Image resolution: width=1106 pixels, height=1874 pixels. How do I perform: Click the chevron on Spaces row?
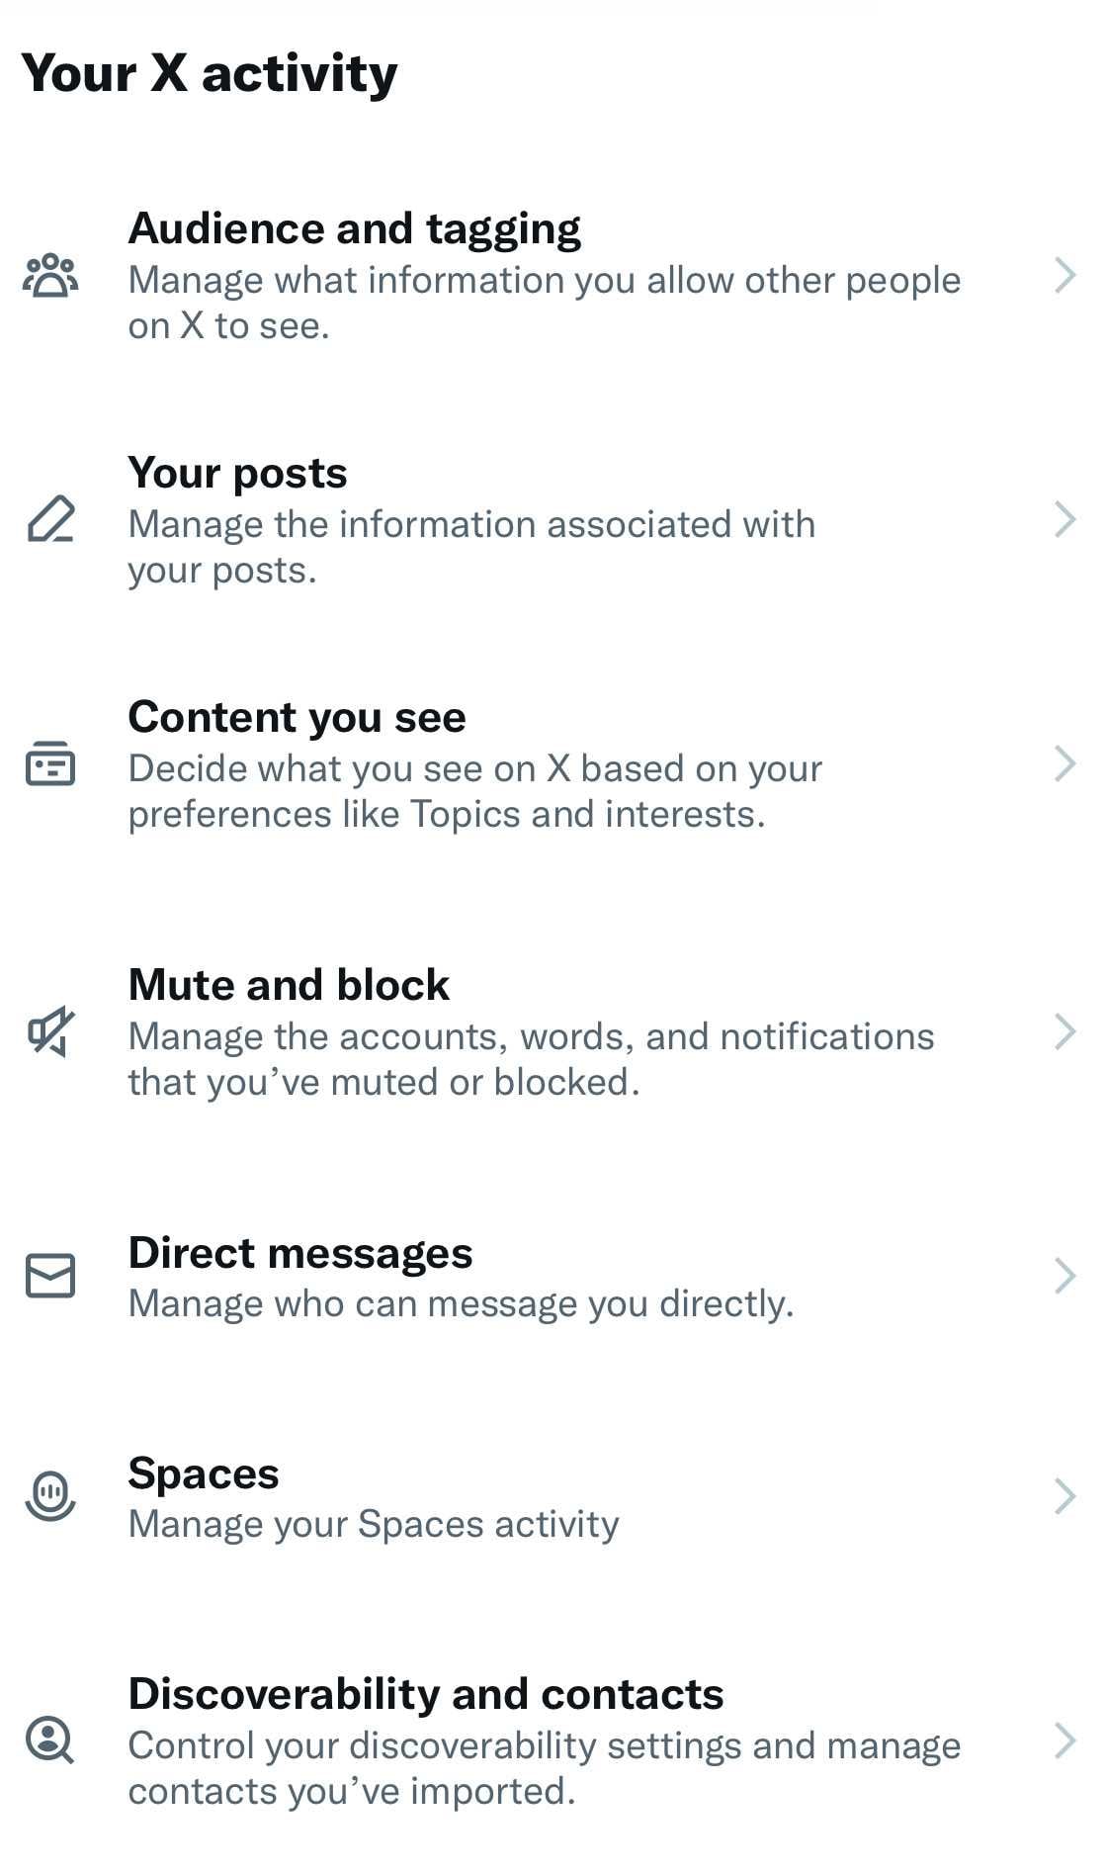(1064, 1496)
